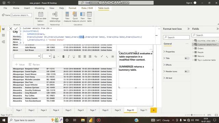Click the Windows Start button
This screenshot has width=219, height=123.
pyautogui.click(x=4, y=120)
